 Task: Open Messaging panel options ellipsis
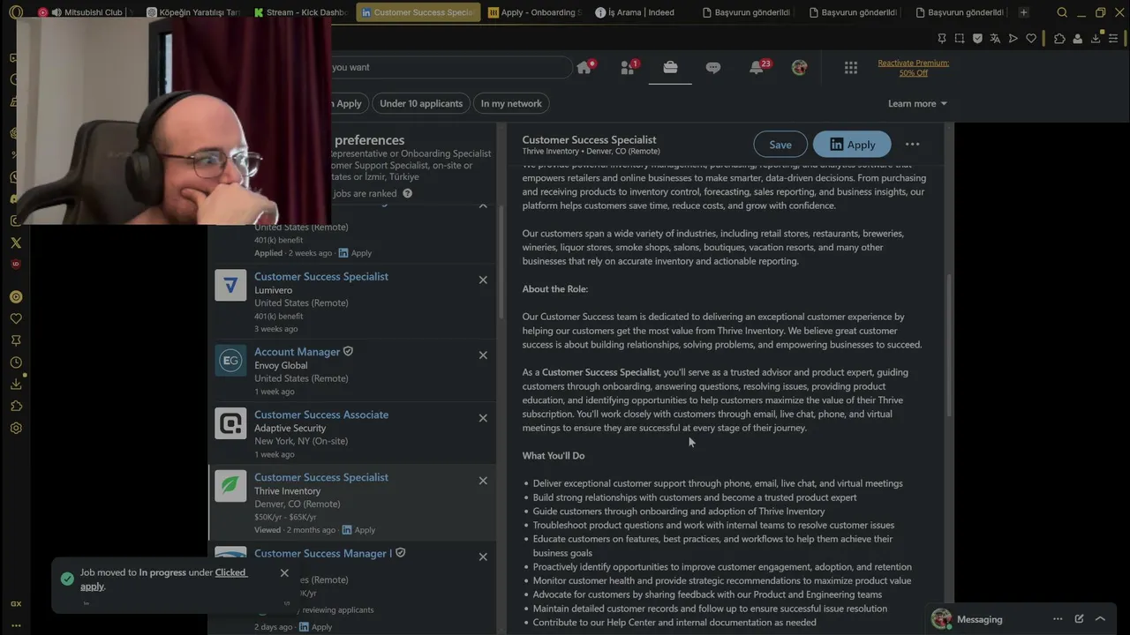pyautogui.click(x=1058, y=619)
